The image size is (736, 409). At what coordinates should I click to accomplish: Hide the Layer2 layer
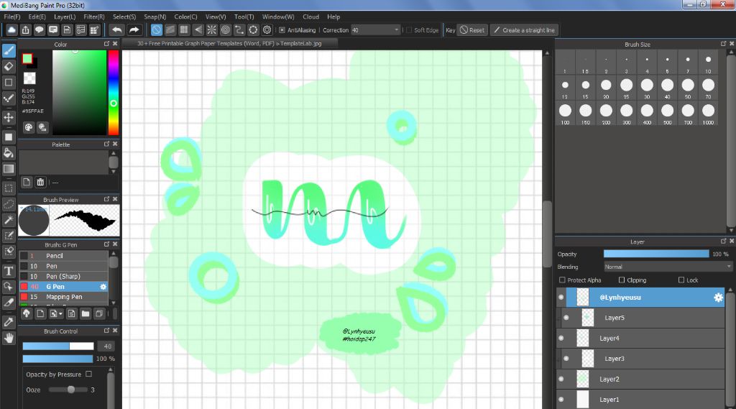[561, 379]
